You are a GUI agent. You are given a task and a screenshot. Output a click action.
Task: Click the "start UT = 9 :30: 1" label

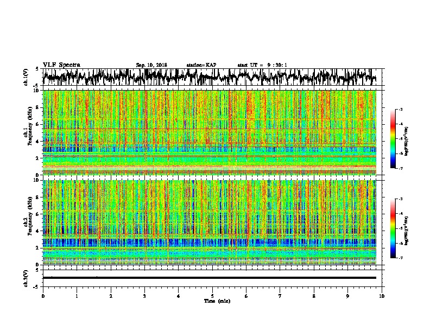point(262,65)
